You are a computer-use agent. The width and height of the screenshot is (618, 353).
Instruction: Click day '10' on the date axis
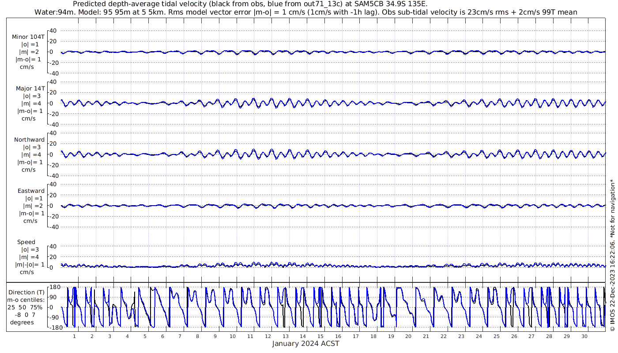coord(233,336)
